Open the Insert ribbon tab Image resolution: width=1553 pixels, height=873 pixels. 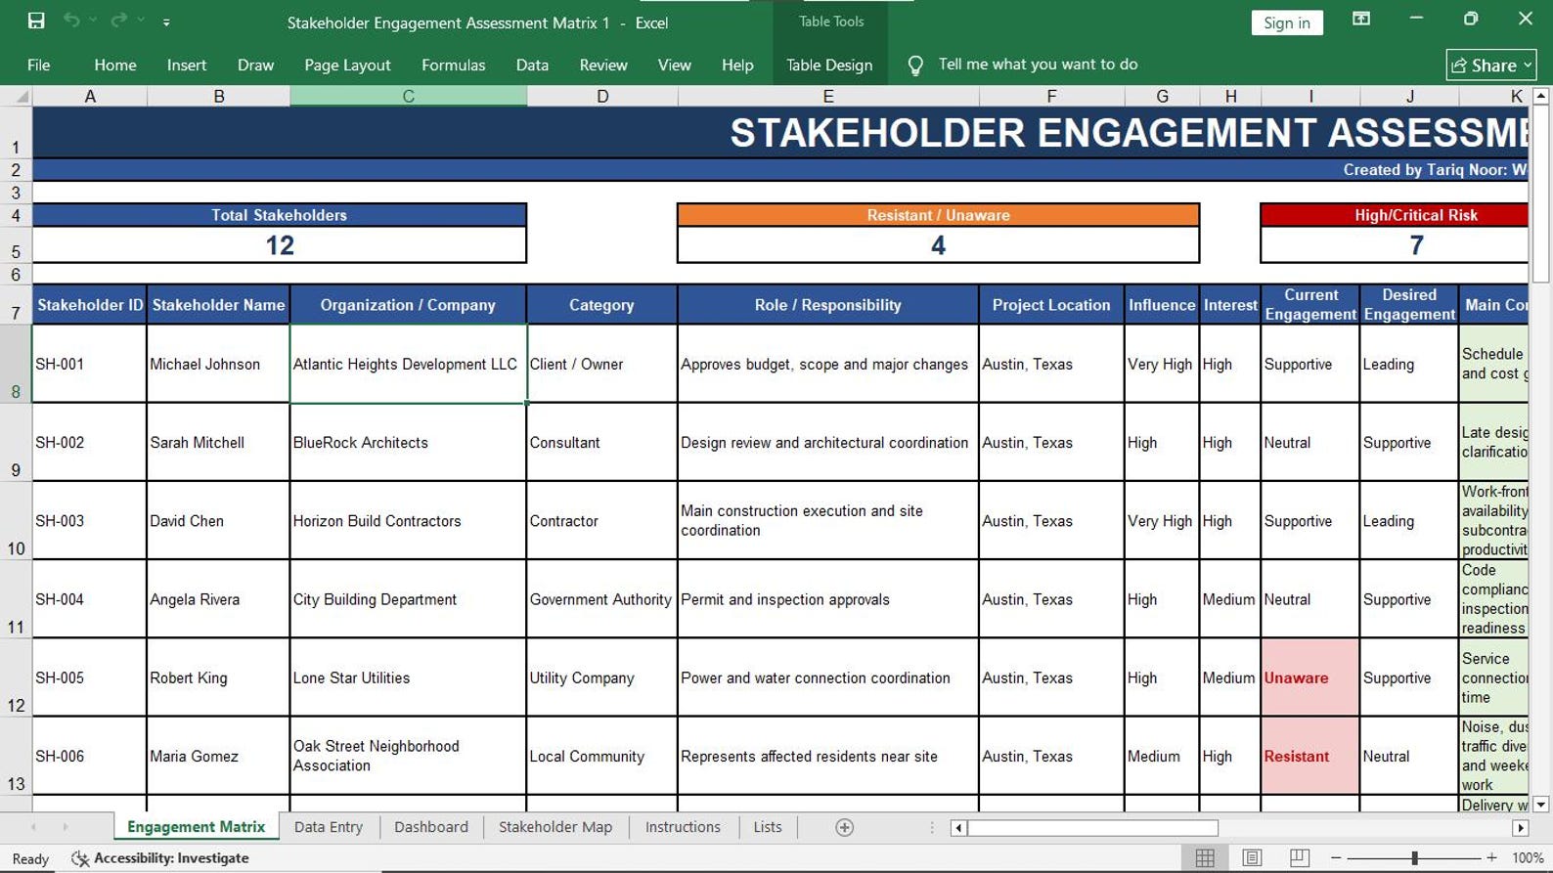click(x=187, y=65)
